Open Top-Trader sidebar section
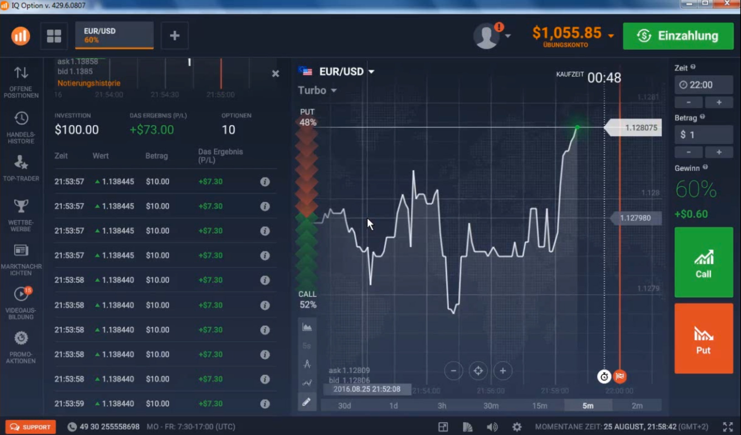Image resolution: width=741 pixels, height=435 pixels. [21, 168]
